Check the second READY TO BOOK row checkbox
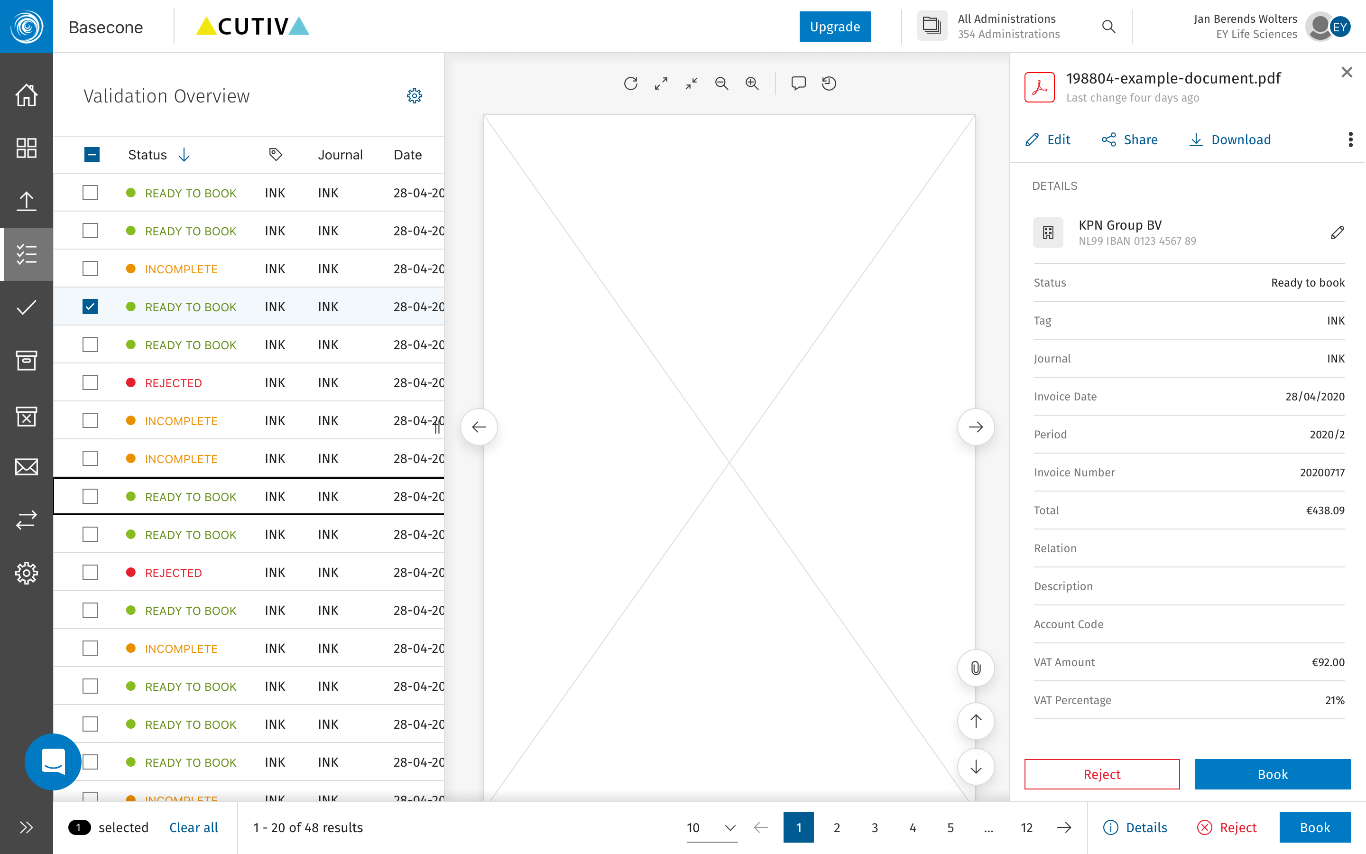Viewport: 1366px width, 854px height. point(90,231)
